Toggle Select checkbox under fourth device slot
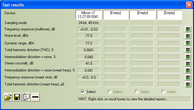 (163, 91)
